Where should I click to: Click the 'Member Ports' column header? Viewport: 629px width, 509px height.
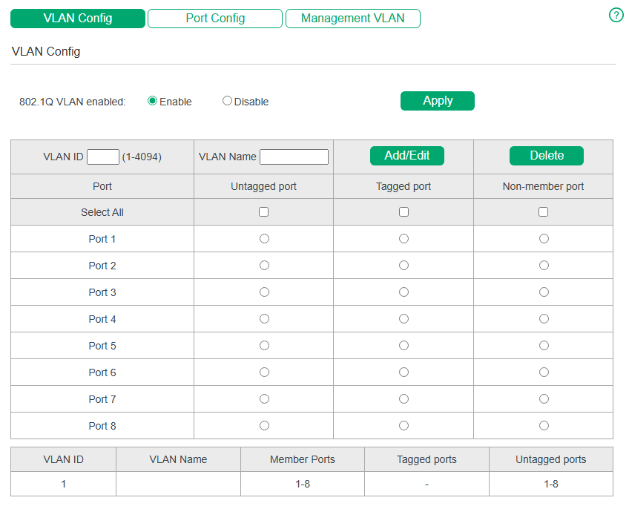[303, 459]
